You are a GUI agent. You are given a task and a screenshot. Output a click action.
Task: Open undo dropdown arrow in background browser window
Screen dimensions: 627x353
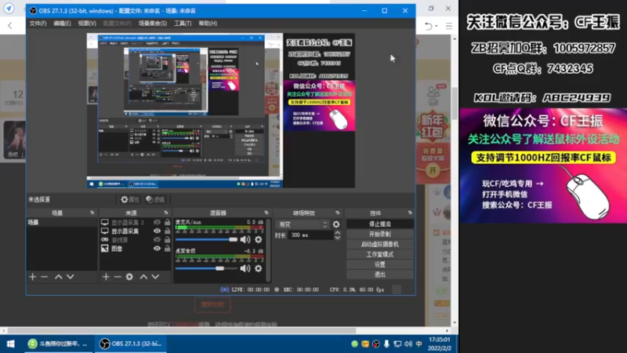[437, 26]
